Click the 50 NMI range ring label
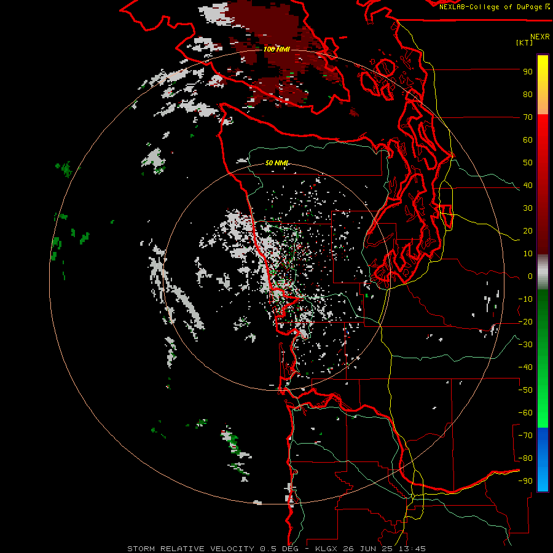 pos(277,163)
